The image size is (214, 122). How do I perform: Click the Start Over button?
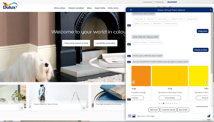tap(154, 110)
